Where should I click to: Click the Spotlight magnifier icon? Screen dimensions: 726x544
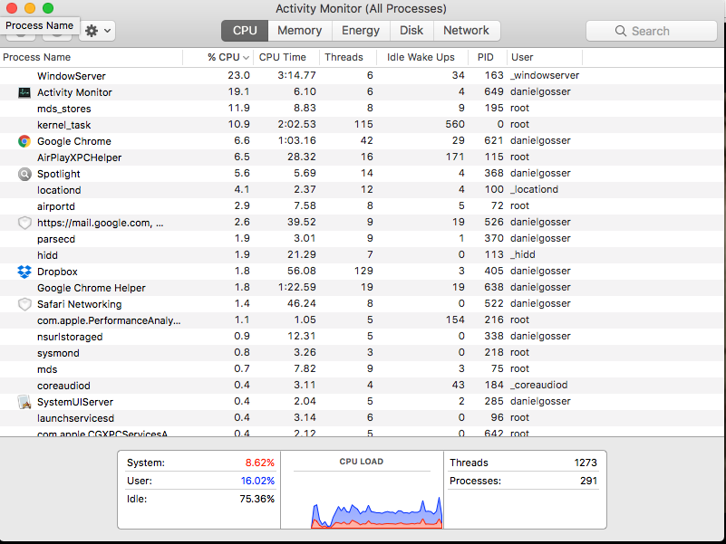tap(24, 174)
